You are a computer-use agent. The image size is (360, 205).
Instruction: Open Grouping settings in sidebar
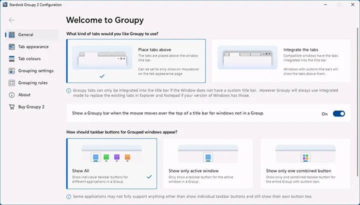pyautogui.click(x=31, y=70)
